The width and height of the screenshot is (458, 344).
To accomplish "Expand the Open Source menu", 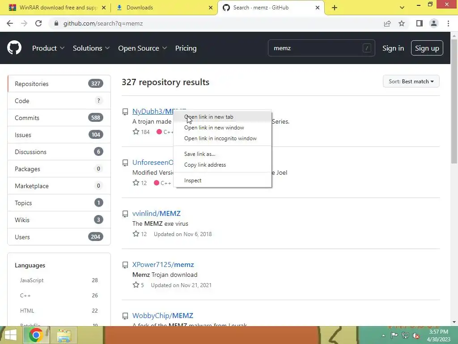I will [142, 48].
